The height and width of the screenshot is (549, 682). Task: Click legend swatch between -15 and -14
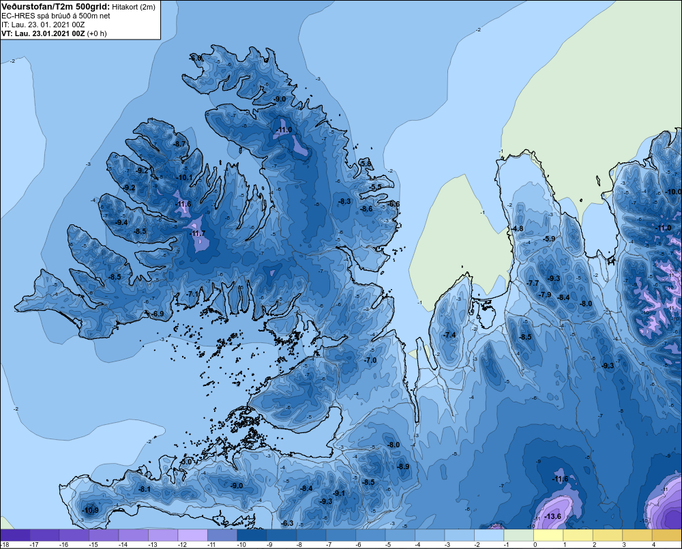(x=104, y=535)
